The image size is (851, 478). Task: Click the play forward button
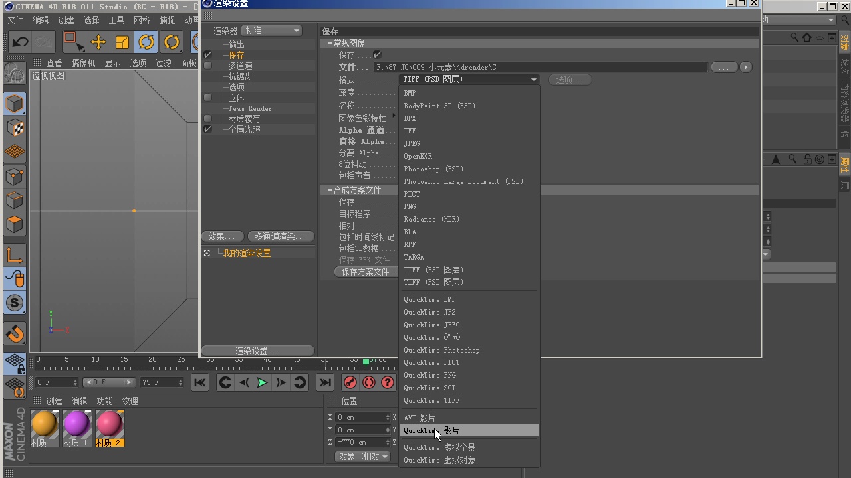pos(262,382)
